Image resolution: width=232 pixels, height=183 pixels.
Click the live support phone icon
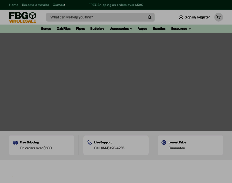(x=89, y=142)
